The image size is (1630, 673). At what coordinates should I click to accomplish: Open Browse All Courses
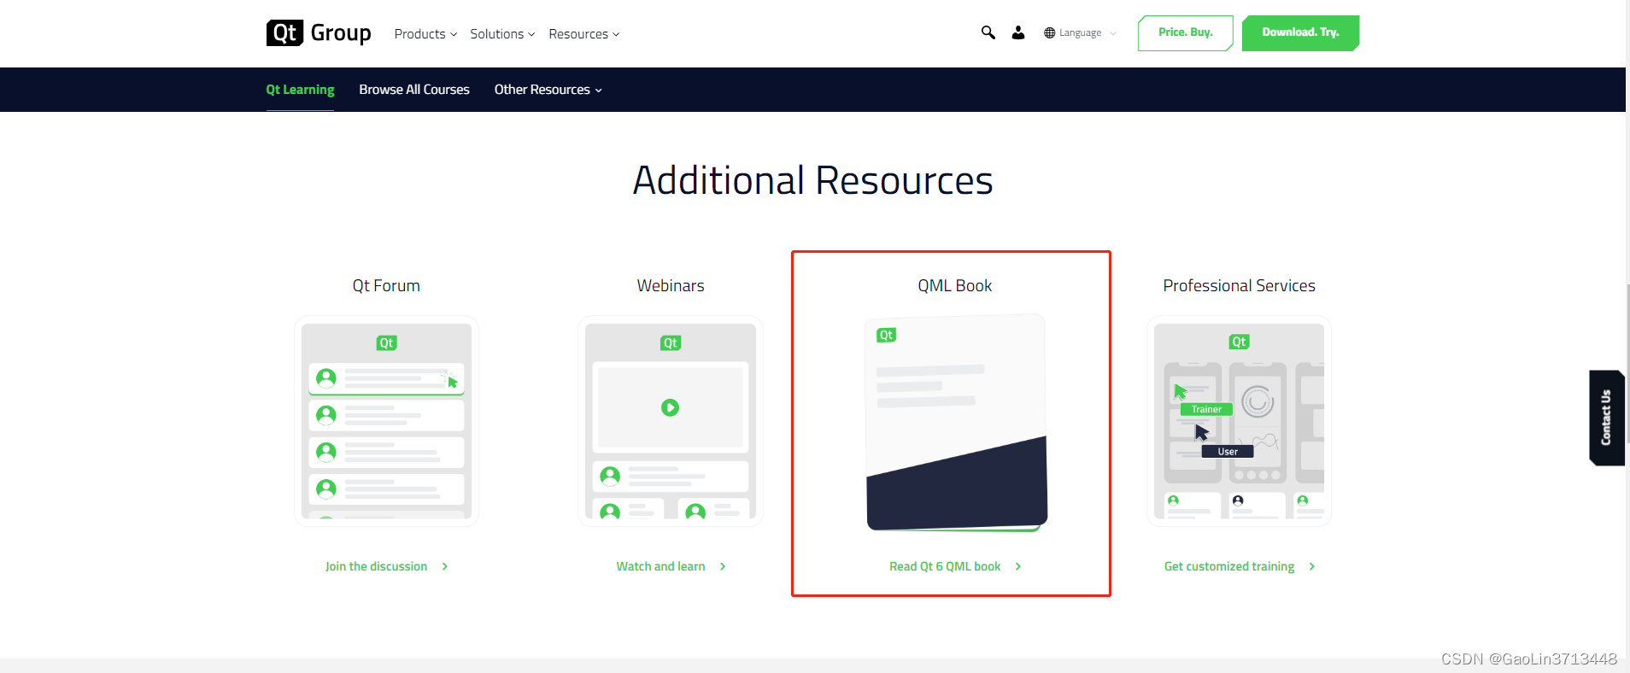point(414,90)
